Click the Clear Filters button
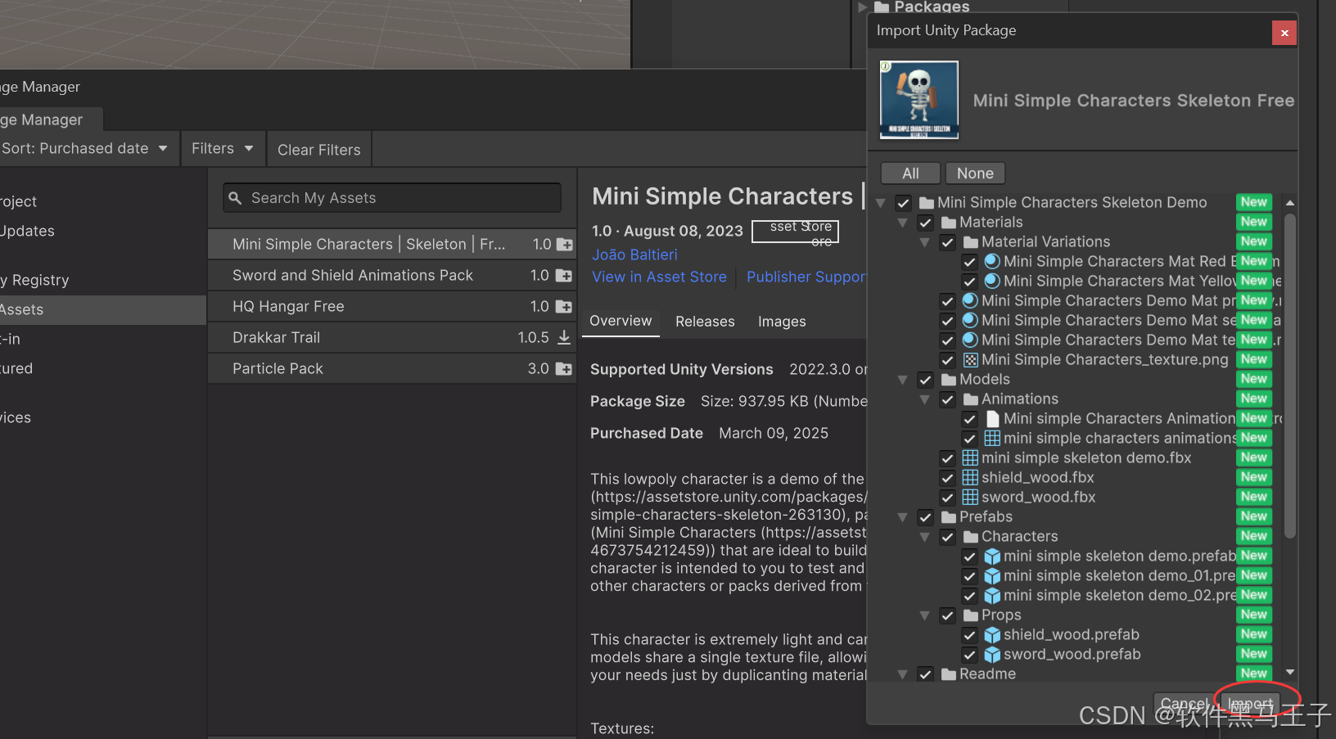The image size is (1336, 739). [319, 150]
